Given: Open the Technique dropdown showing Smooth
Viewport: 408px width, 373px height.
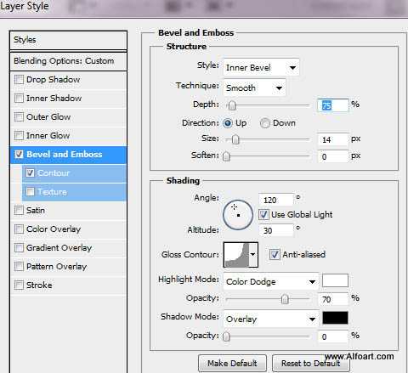Looking at the screenshot, I should [x=255, y=88].
